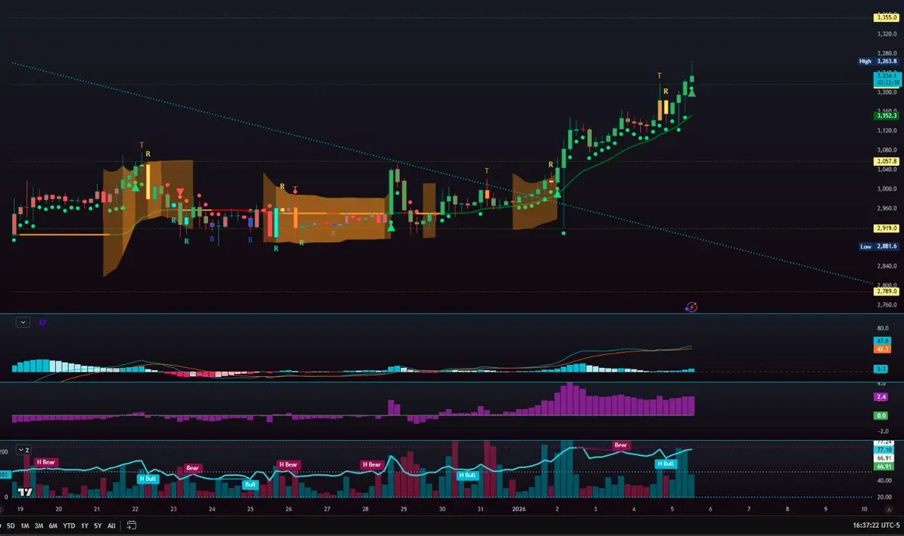Viewport: 904px width, 536px height.
Task: Select the YTD time range
Action: [x=69, y=525]
